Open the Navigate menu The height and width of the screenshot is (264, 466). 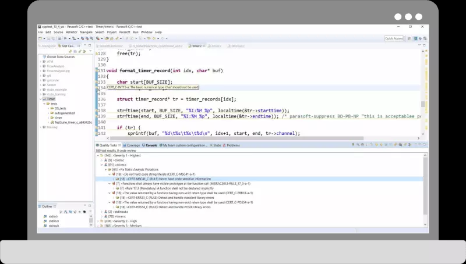click(86, 32)
